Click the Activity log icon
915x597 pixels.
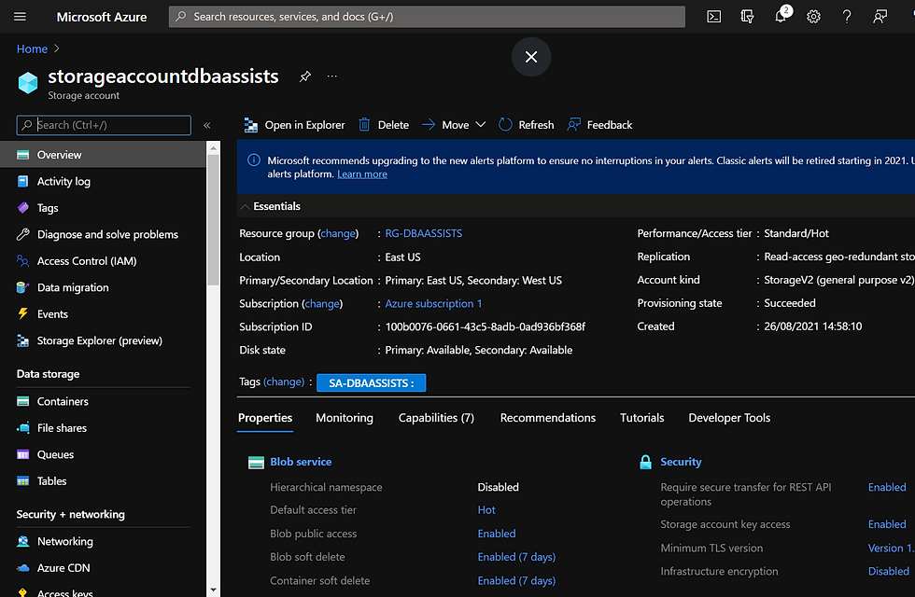click(x=22, y=181)
